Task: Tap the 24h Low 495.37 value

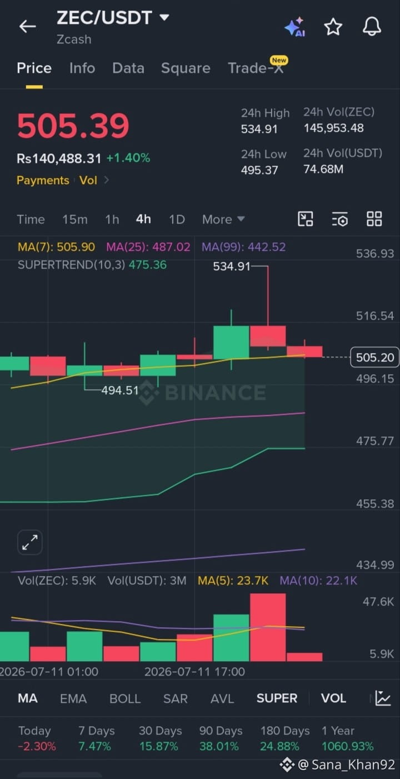Action: point(259,170)
